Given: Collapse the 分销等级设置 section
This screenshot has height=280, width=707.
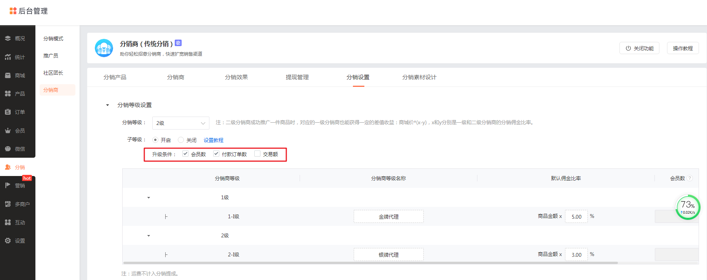Looking at the screenshot, I should coord(107,105).
